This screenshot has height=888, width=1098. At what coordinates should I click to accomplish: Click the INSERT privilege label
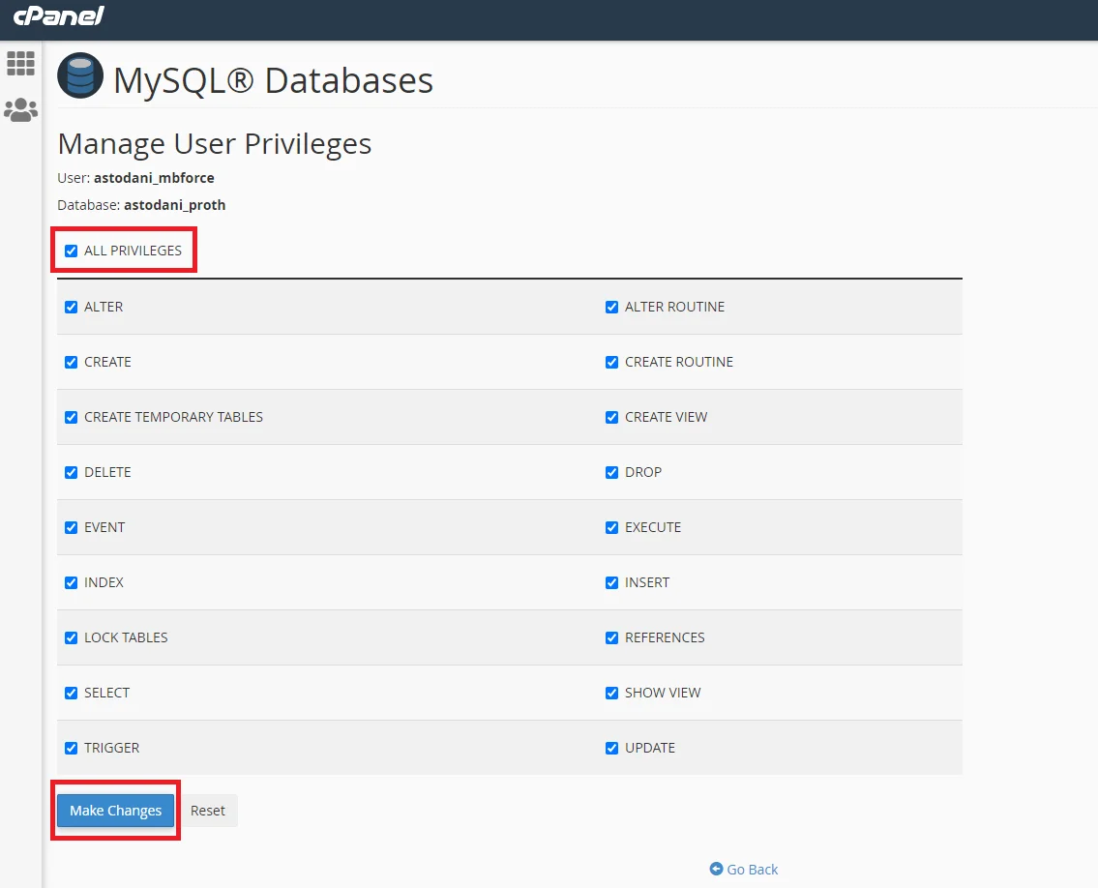tap(647, 582)
